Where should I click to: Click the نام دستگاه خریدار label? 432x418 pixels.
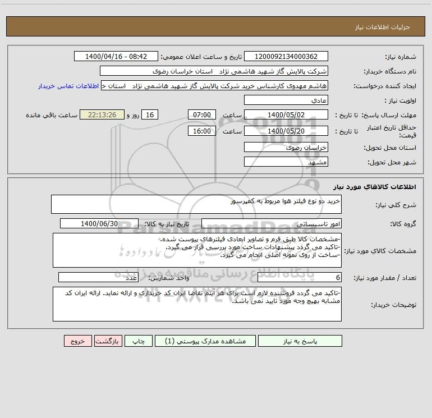[390, 72]
